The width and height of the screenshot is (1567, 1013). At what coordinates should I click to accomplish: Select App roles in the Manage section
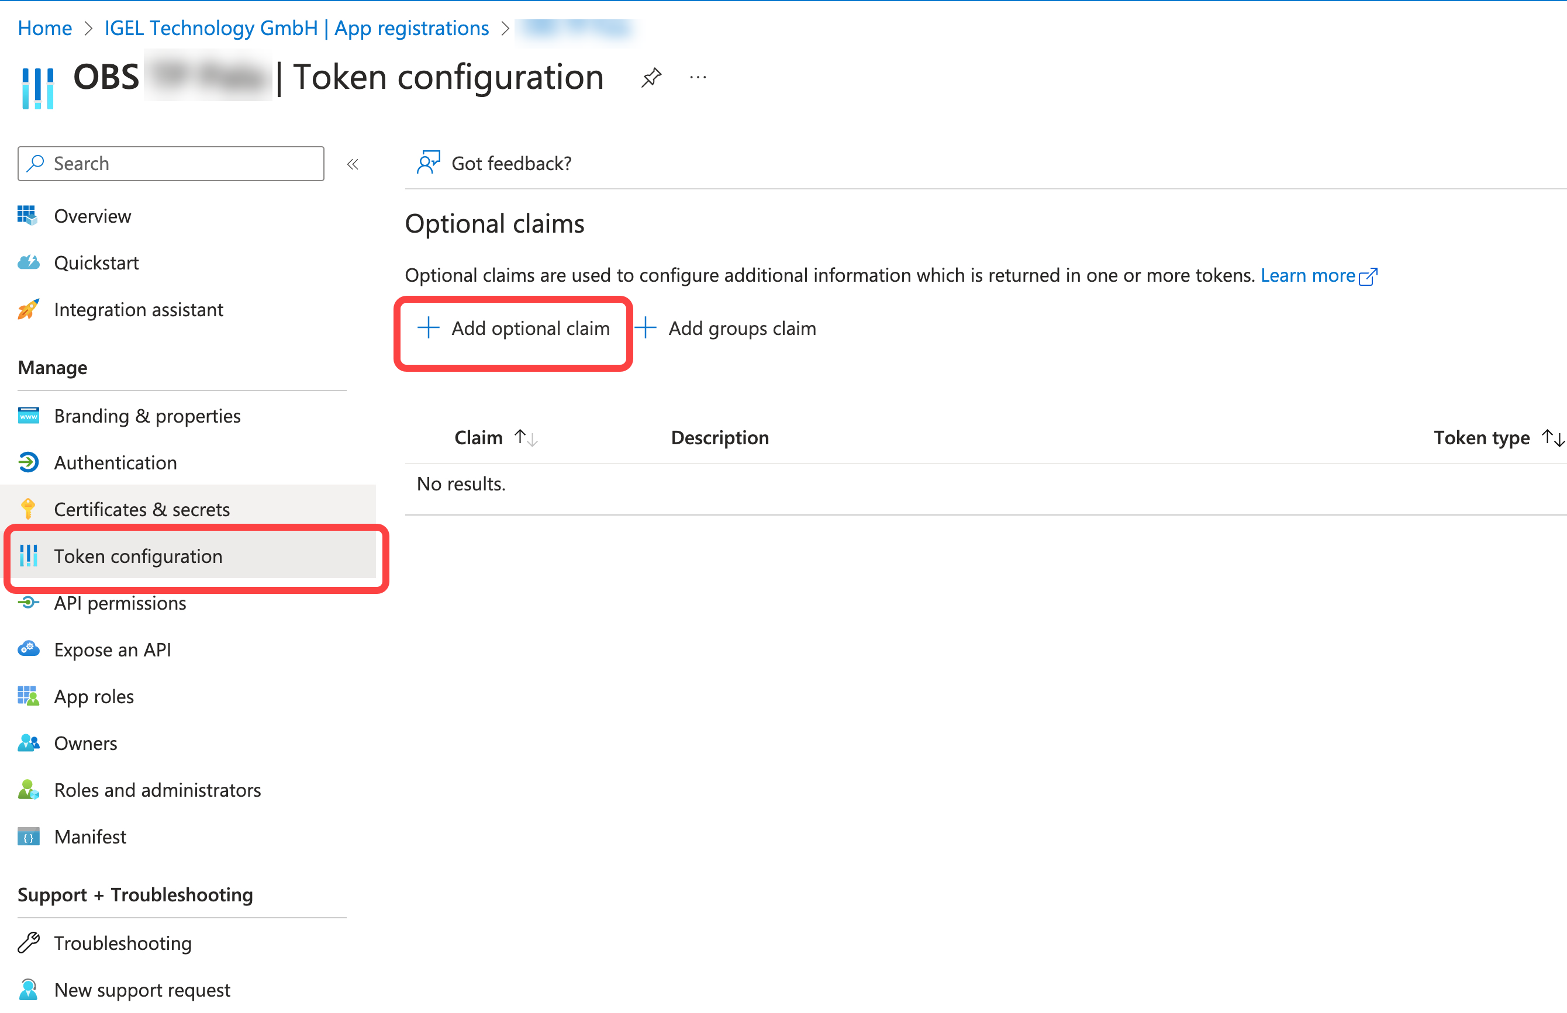94,697
